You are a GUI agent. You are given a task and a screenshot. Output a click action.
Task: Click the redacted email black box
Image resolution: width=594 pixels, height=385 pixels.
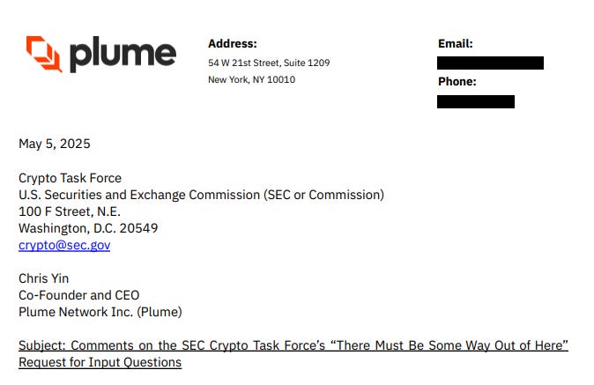pos(490,63)
